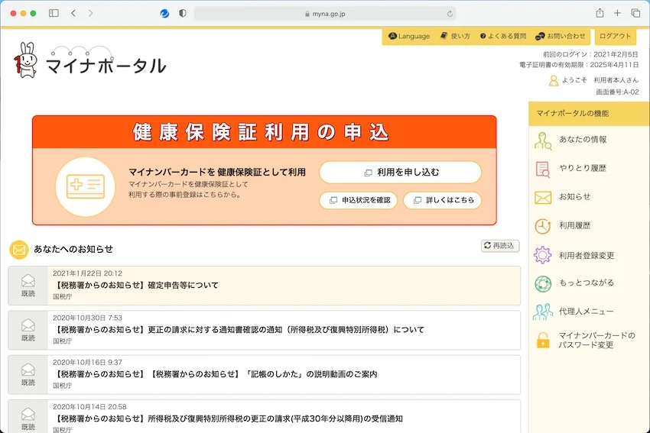
Task: Click the user profile icon beside ようこそ
Action: tap(554, 80)
